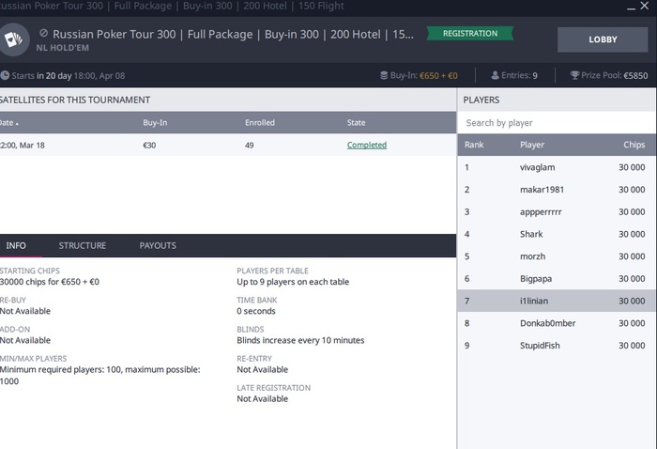Click the Prize Pool €5850 text
This screenshot has width=657, height=449.
614,75
